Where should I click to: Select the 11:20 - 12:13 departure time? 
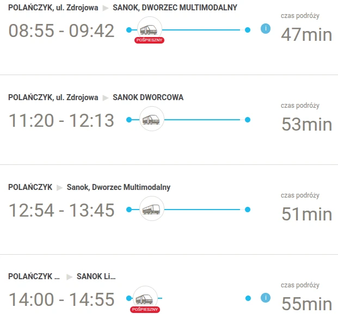[62, 120]
